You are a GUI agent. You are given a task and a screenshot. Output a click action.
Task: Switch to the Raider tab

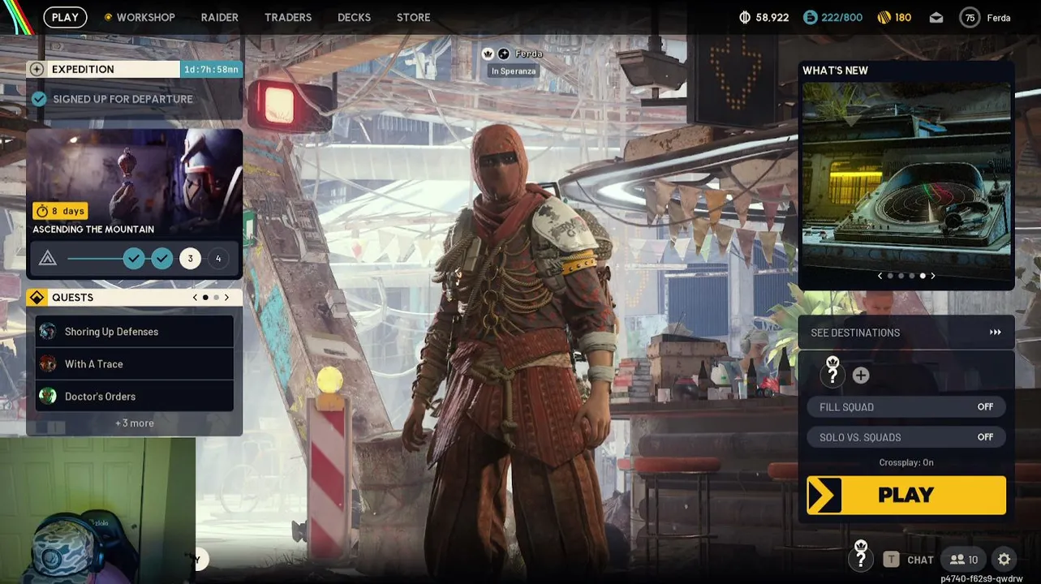pyautogui.click(x=220, y=17)
